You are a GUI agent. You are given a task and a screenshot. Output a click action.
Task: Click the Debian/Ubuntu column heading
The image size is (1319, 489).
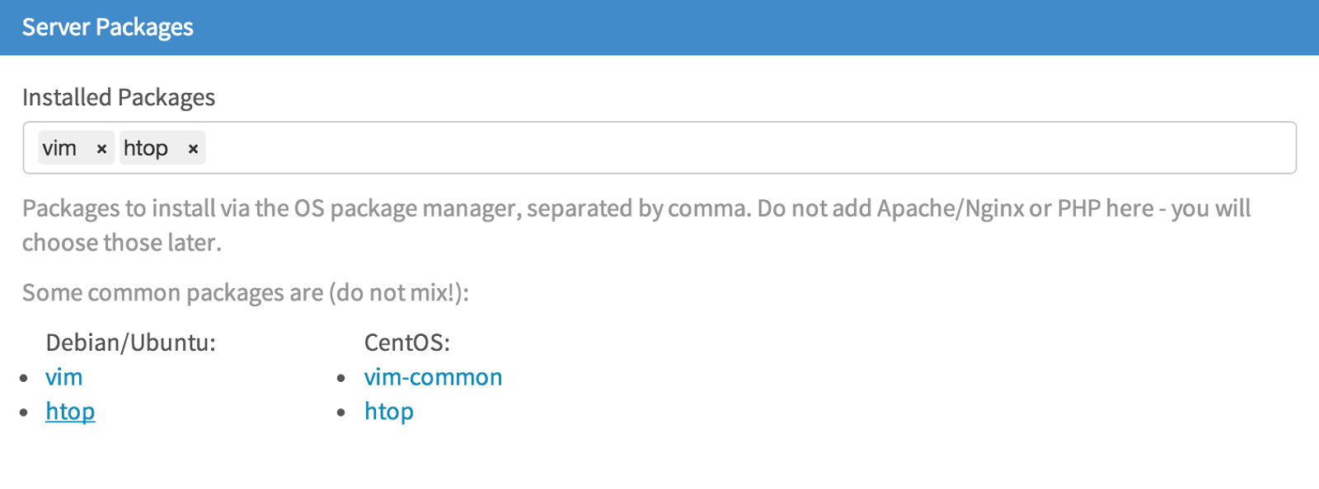point(130,342)
